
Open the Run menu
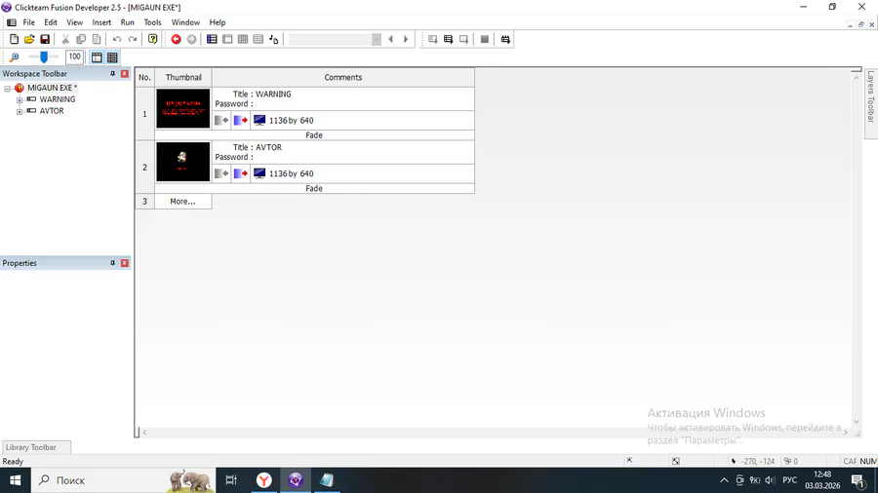point(127,22)
